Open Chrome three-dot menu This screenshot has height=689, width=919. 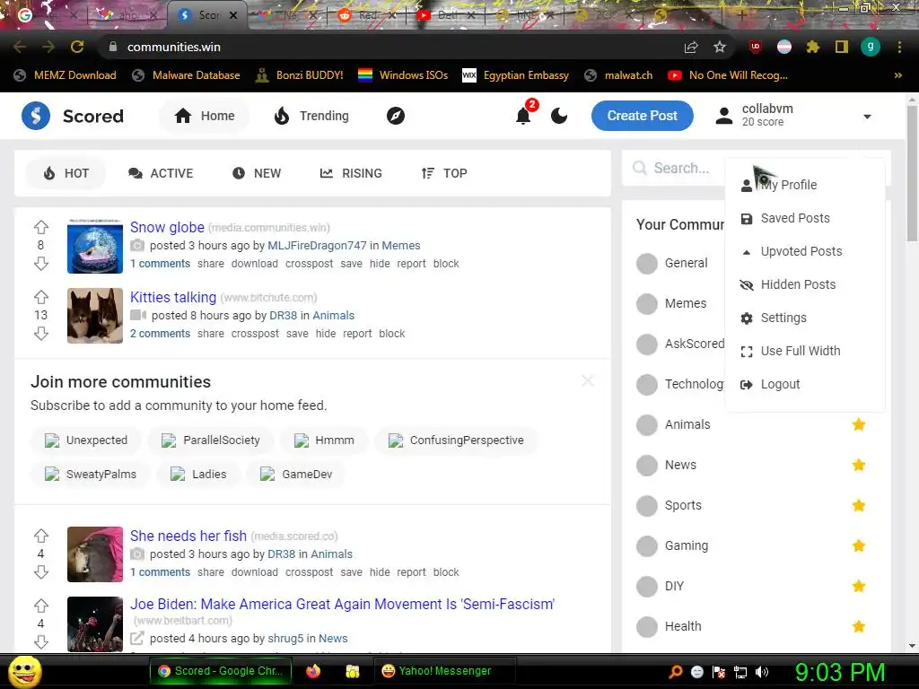899,47
